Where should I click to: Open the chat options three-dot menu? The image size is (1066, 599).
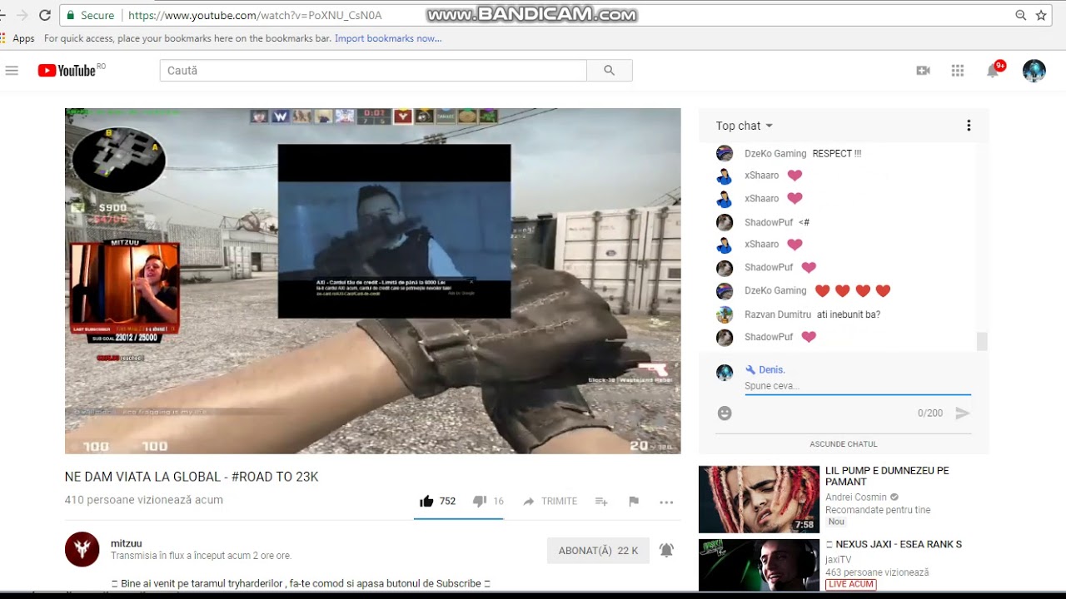(969, 126)
